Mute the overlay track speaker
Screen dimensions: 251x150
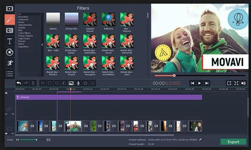click(x=13, y=114)
